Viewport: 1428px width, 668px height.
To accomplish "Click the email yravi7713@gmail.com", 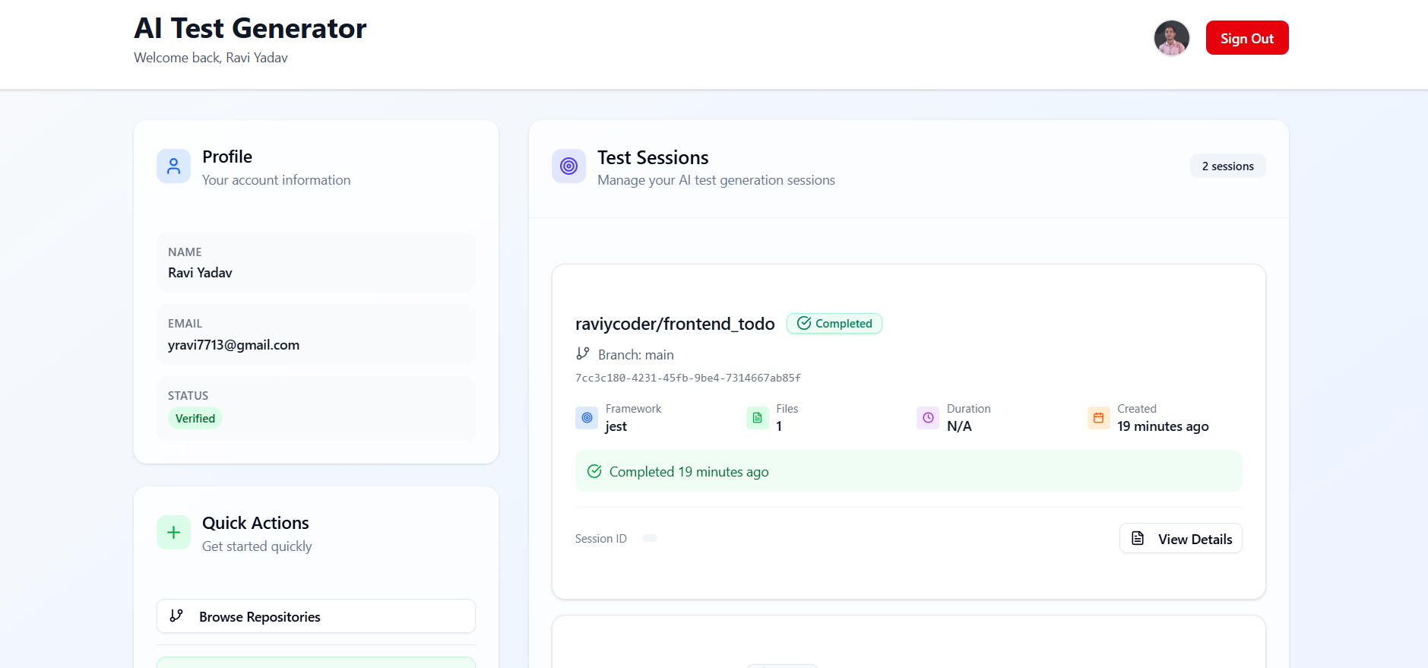I will click(233, 345).
